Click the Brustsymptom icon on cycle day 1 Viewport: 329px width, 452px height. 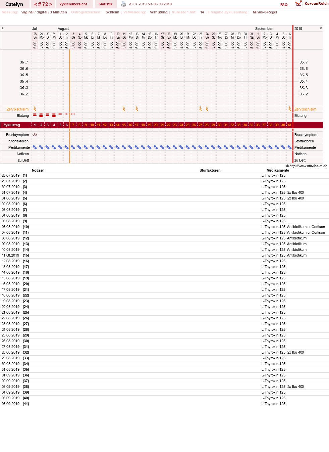coord(35,135)
